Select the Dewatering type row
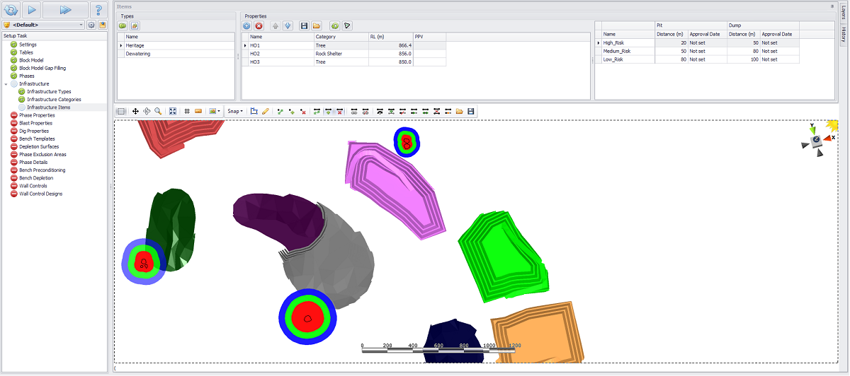This screenshot has height=376, width=850. coord(138,54)
